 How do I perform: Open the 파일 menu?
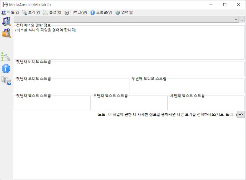pos(10,12)
